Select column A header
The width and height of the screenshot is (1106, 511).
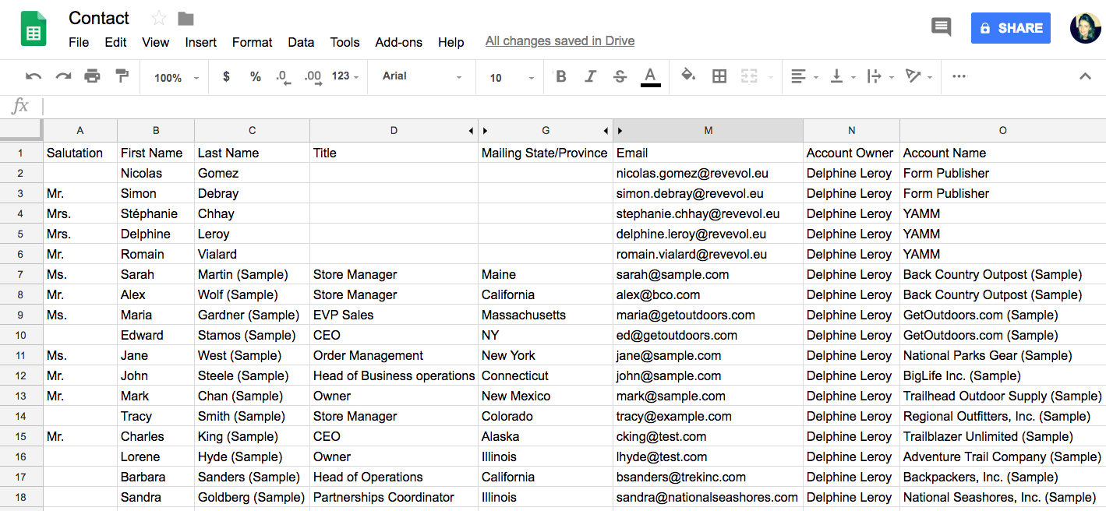click(x=80, y=130)
